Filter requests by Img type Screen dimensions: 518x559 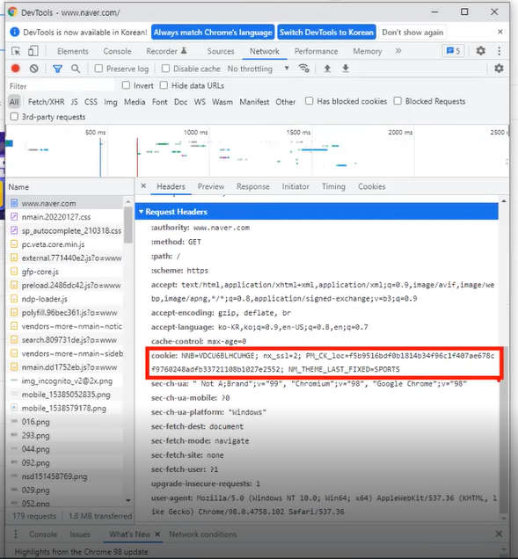click(111, 102)
